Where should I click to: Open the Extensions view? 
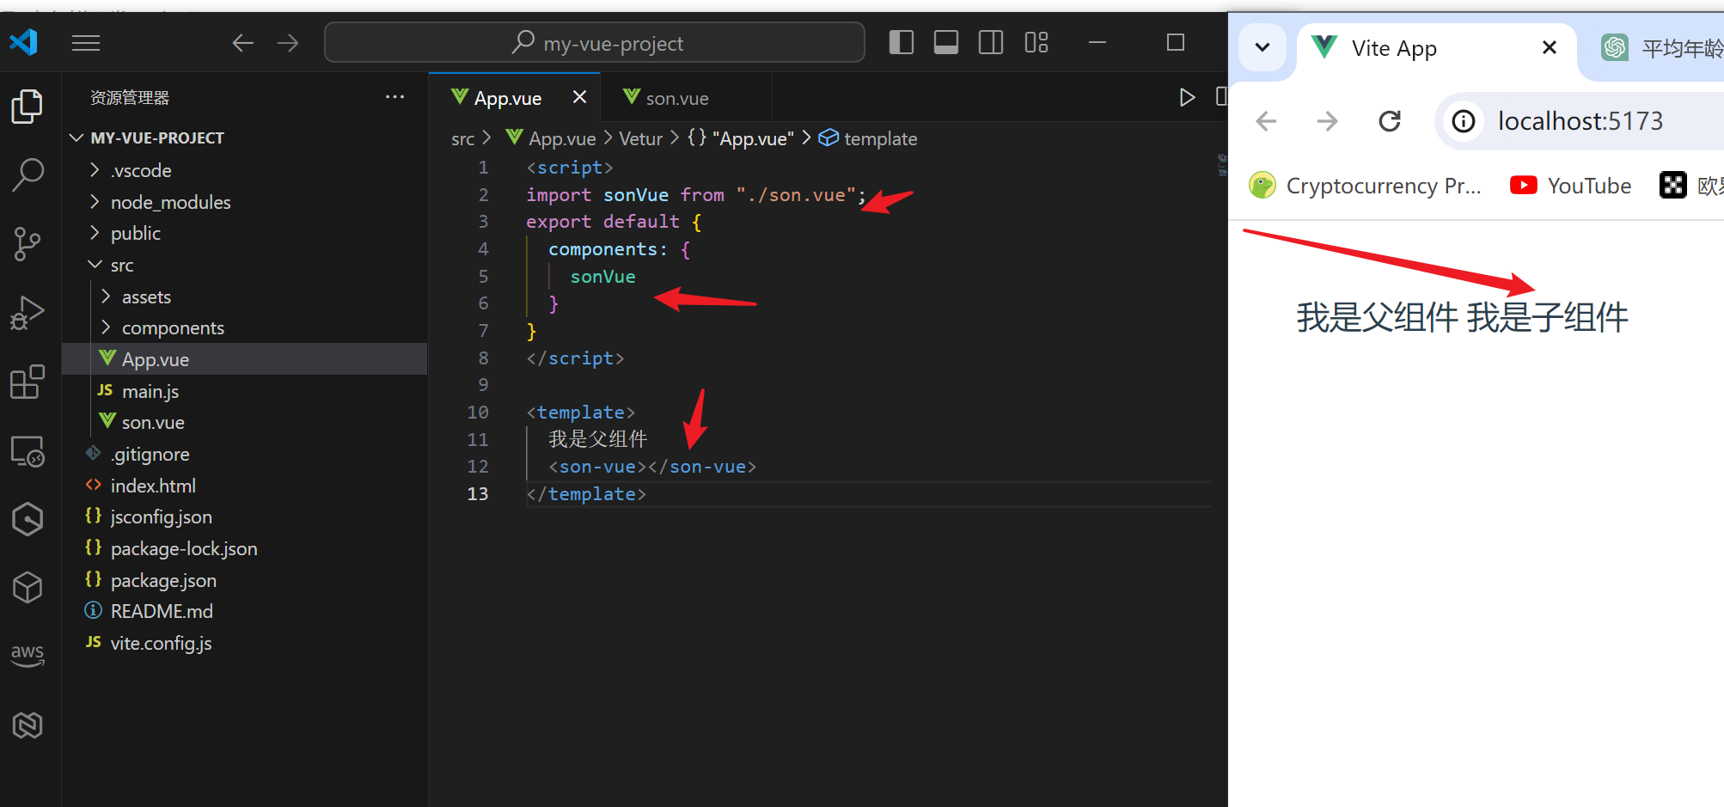tap(28, 382)
